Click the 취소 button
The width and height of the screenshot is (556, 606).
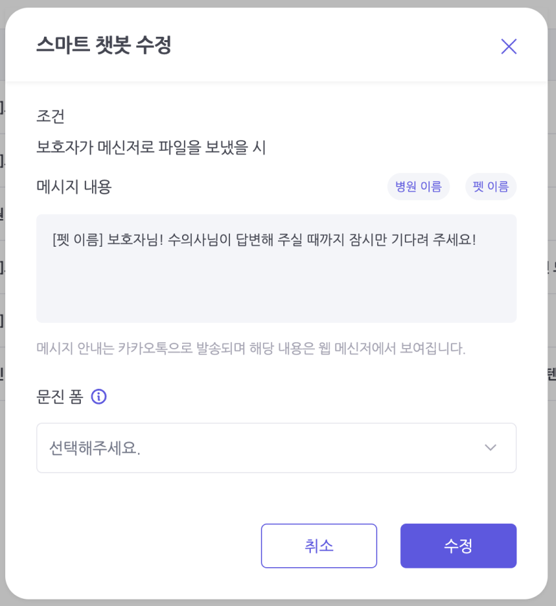pyautogui.click(x=319, y=545)
